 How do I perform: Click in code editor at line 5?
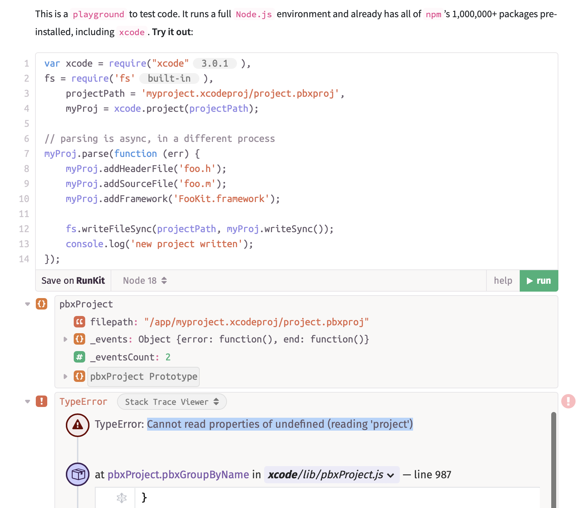(x=296, y=124)
